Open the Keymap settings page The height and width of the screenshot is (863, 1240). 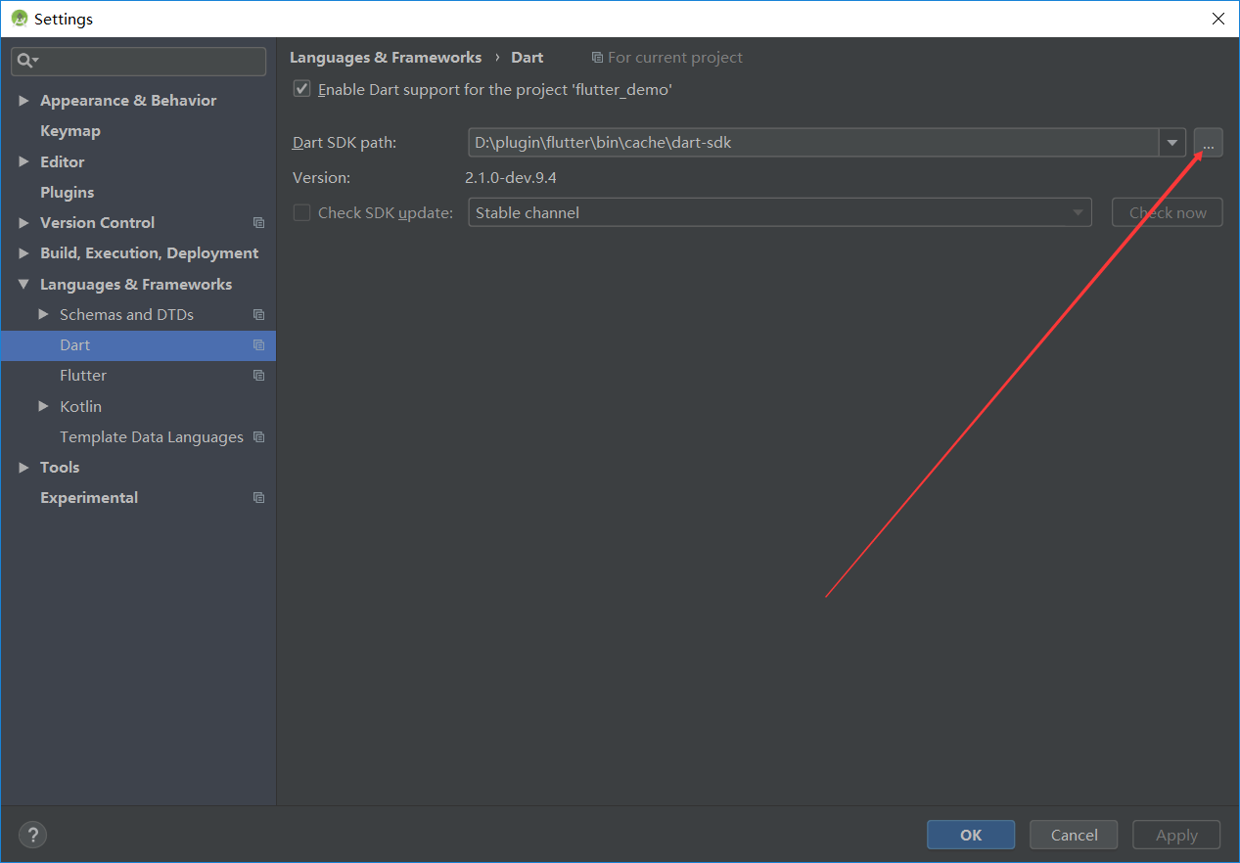point(70,131)
